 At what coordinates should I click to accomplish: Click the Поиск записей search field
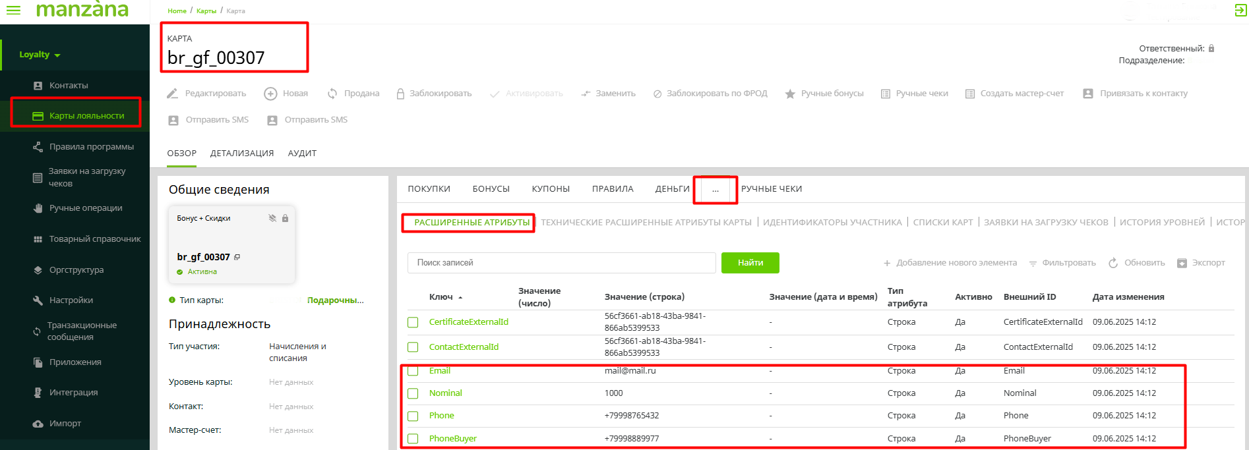[561, 263]
